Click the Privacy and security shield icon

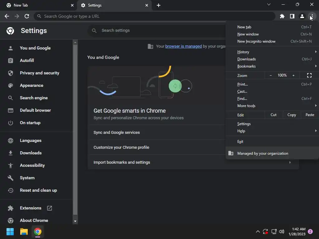10,73
